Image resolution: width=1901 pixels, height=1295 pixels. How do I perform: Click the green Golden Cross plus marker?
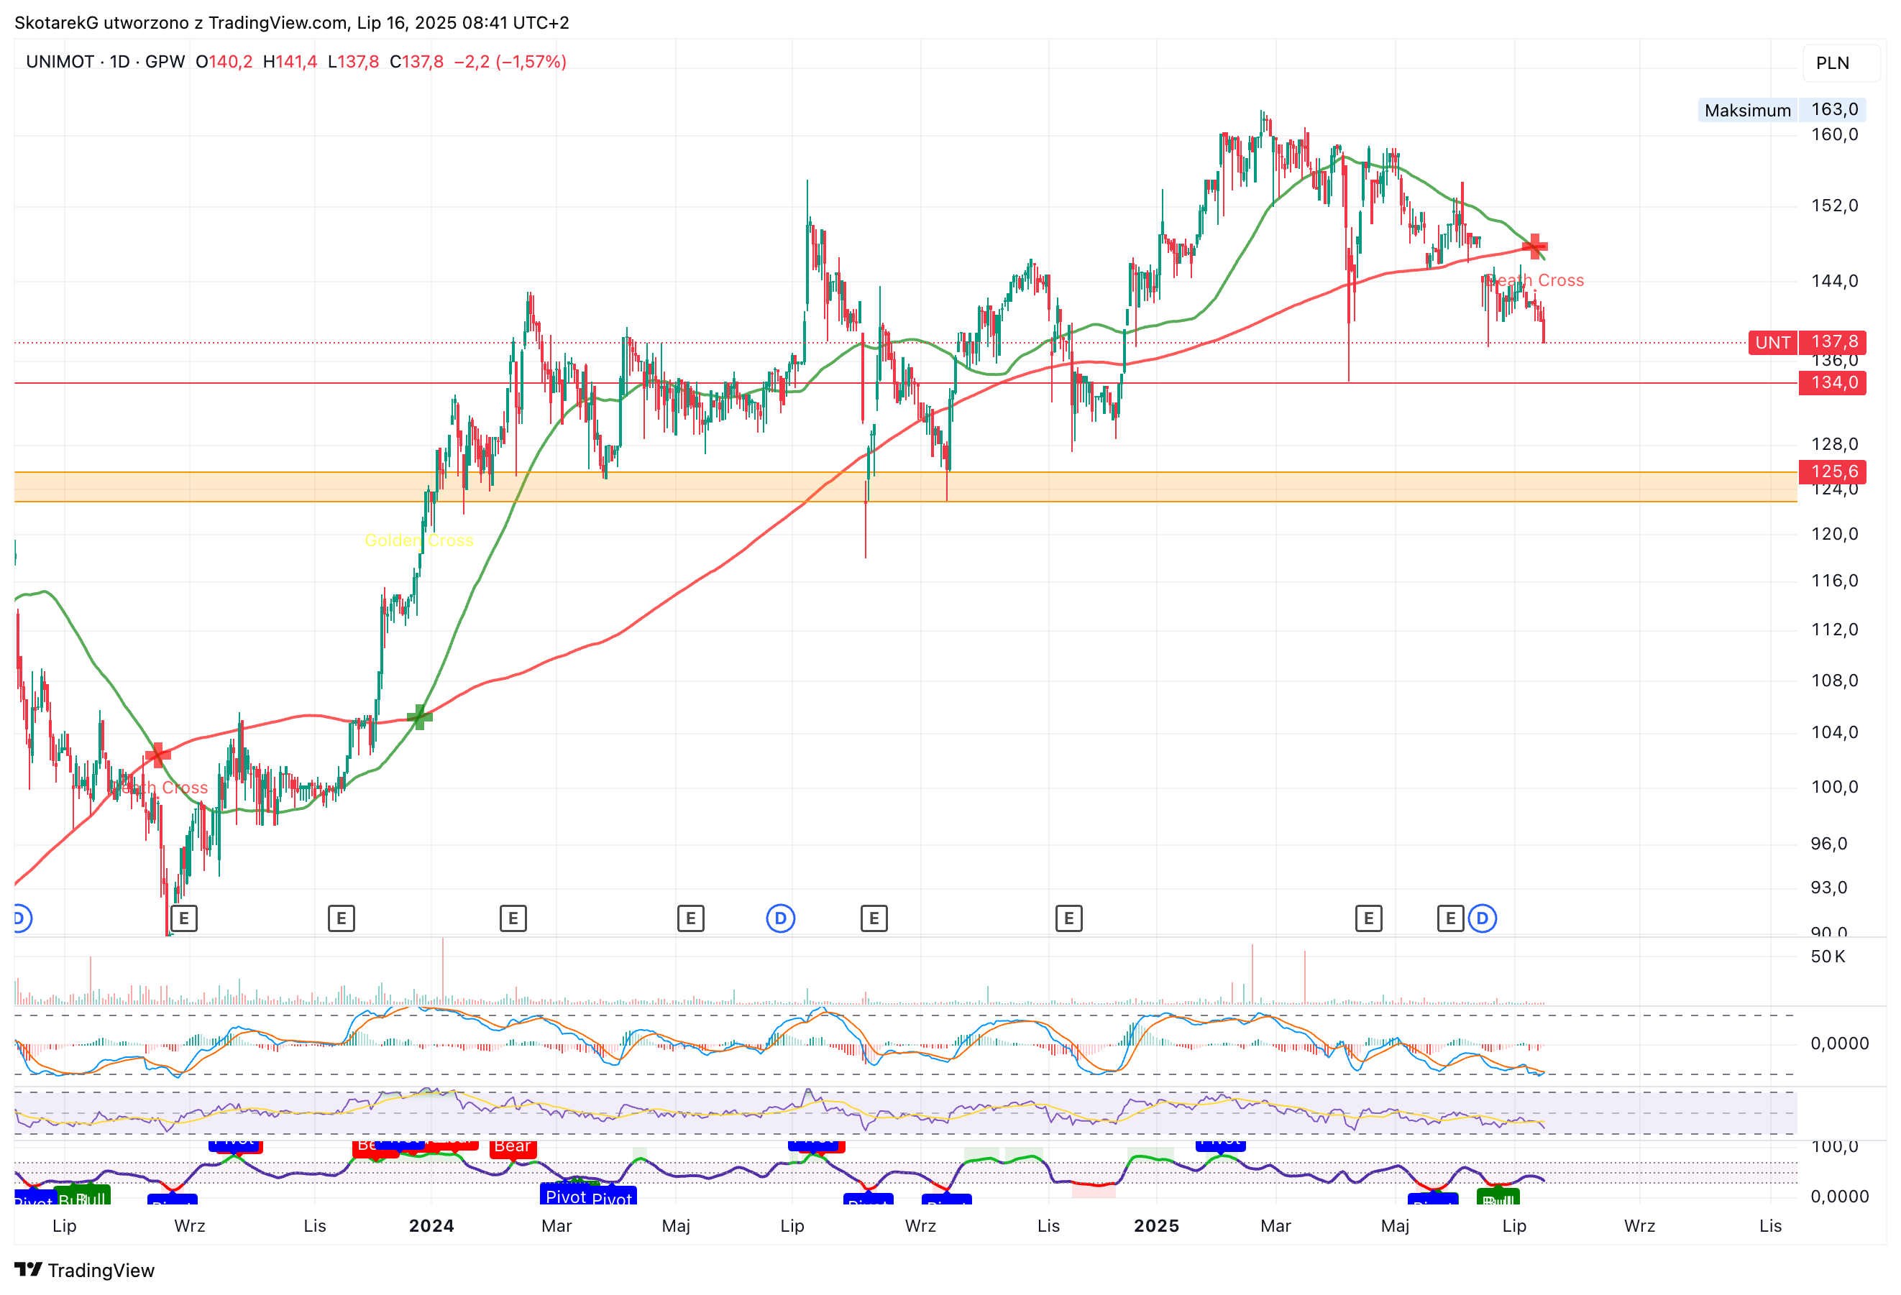pyautogui.click(x=420, y=717)
